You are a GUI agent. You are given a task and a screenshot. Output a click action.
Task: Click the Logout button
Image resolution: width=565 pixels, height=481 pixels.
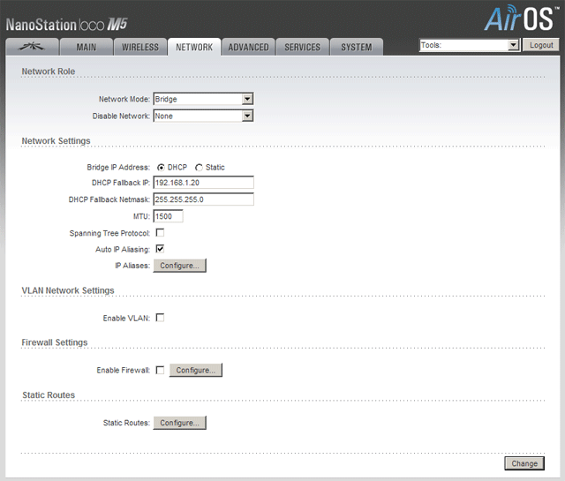click(541, 45)
